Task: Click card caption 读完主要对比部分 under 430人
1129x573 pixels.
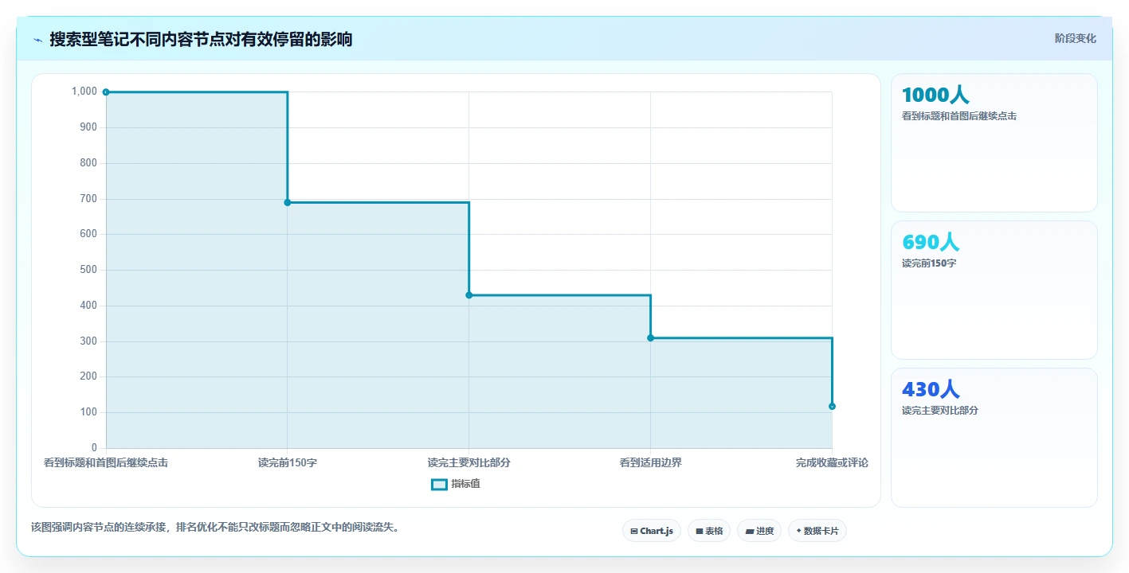Action: tap(939, 411)
